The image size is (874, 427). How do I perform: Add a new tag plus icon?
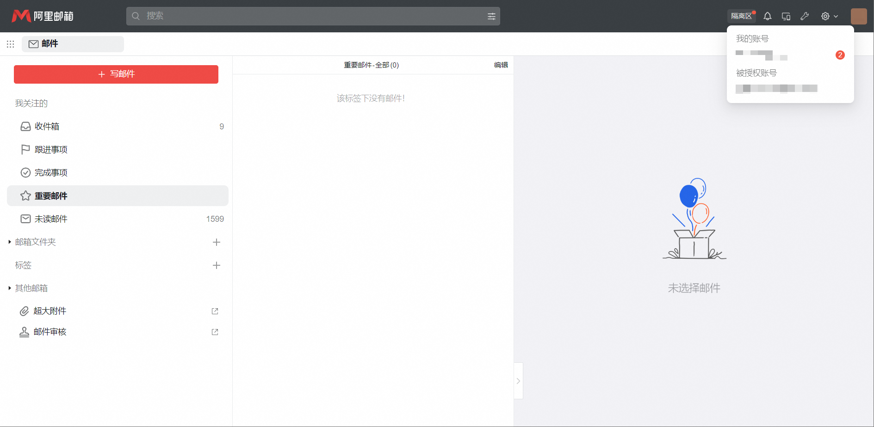[x=216, y=265]
